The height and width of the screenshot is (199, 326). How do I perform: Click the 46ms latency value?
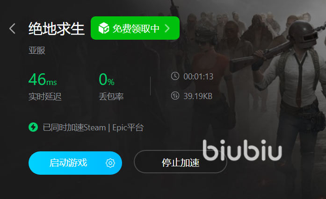[43, 79]
